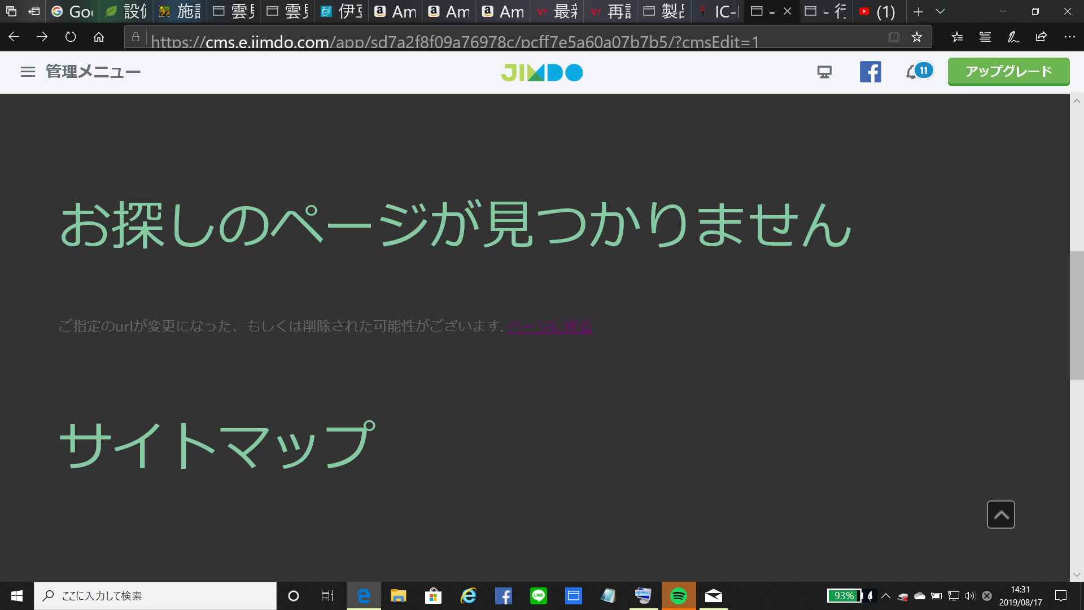This screenshot has height=610, width=1084.
Task: Click the green アップグレード button
Action: 1008,72
